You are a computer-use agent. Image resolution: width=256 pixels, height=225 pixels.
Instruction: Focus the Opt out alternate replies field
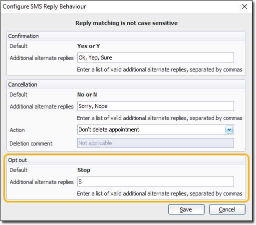pos(156,181)
